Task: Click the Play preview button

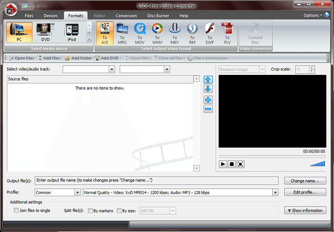Action: (x=223, y=164)
